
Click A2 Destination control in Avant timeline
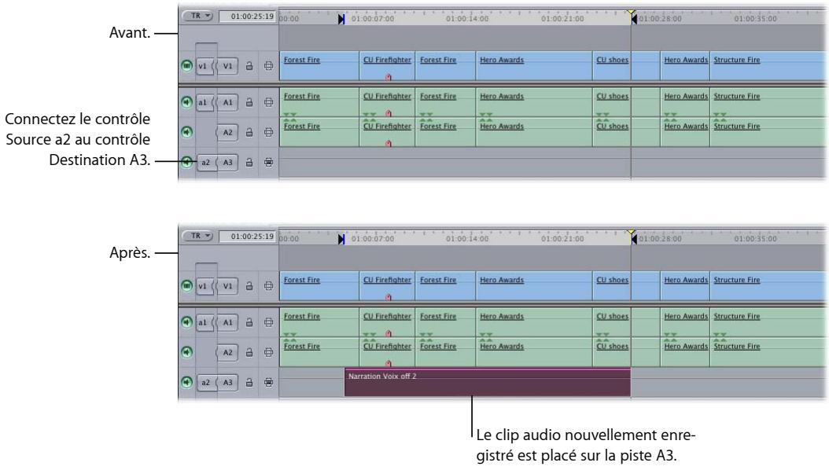(227, 133)
